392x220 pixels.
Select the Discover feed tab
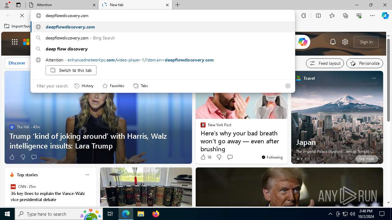(17, 63)
